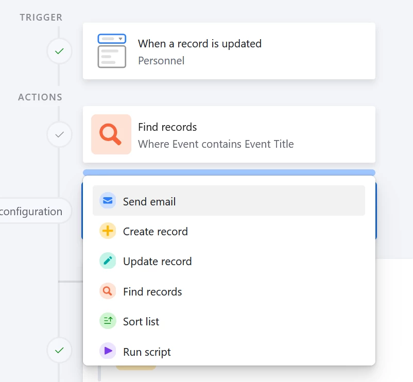Viewport: 413px width, 382px height.
Task: Click the small magnifier icon in the menu
Action: click(108, 291)
